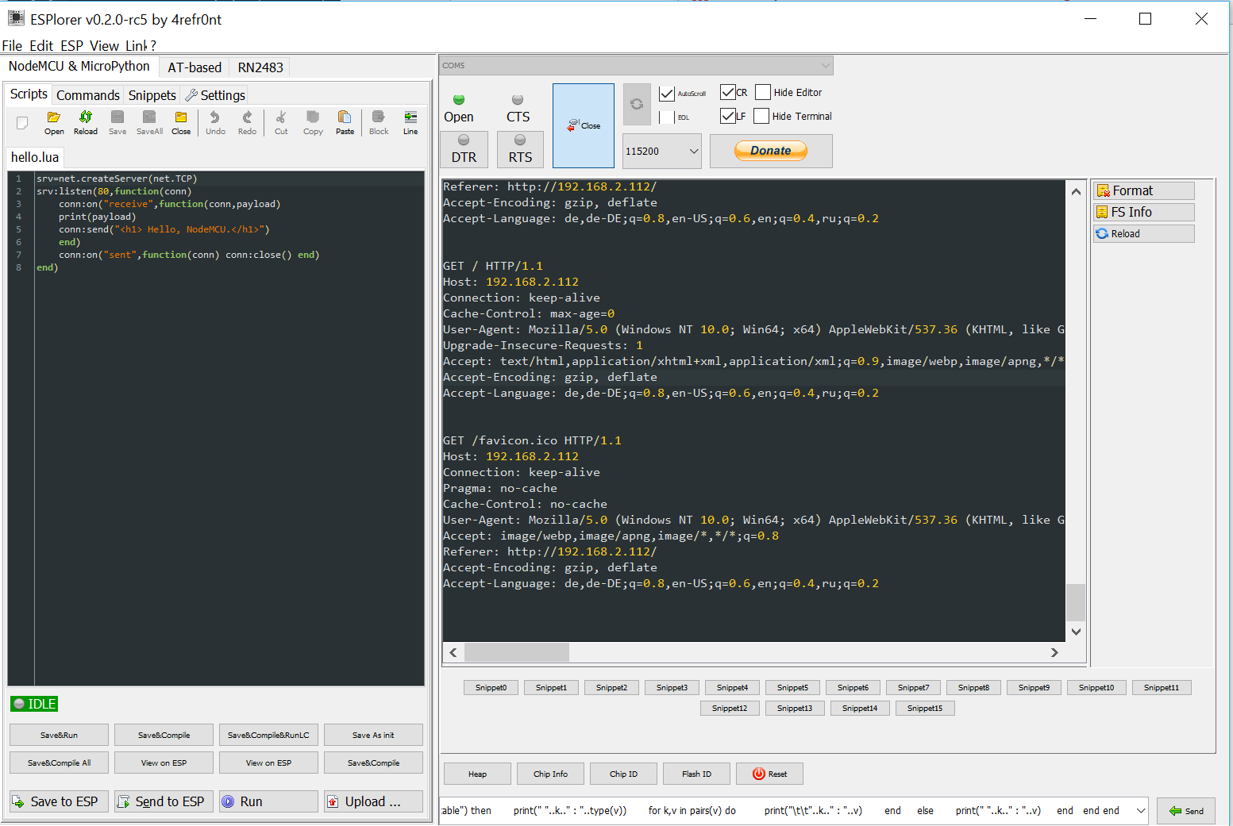Image resolution: width=1233 pixels, height=826 pixels.
Task: Click the Donate button
Action: pyautogui.click(x=771, y=151)
